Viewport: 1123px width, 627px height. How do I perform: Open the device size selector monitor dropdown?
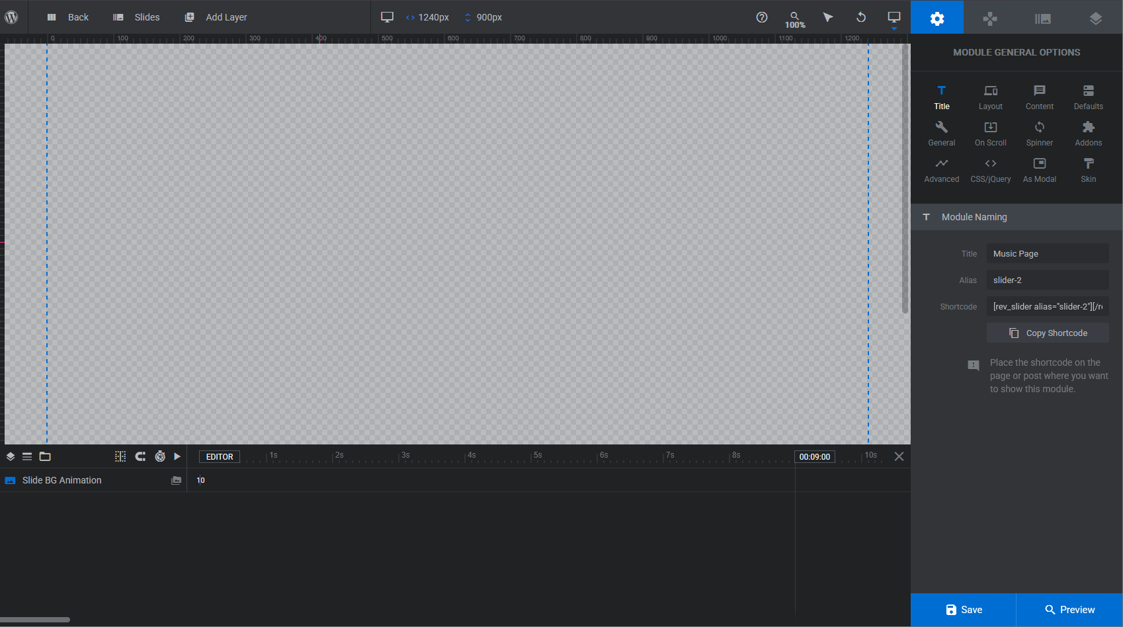(x=894, y=18)
